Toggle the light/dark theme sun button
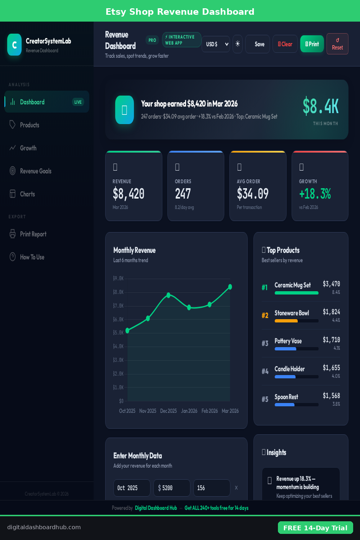The height and width of the screenshot is (540, 360). 238,44
